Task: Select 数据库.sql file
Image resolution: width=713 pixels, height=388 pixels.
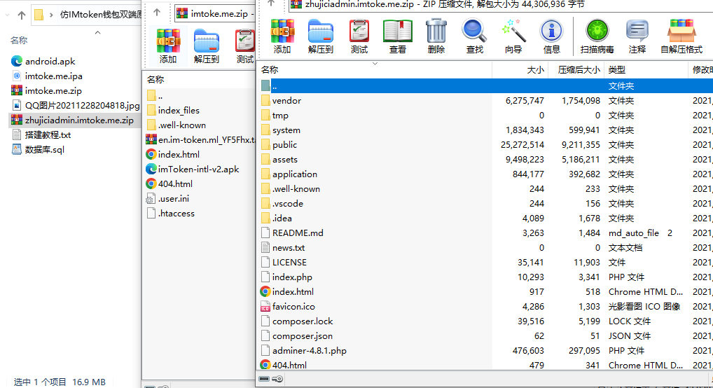Action: pyautogui.click(x=38, y=149)
